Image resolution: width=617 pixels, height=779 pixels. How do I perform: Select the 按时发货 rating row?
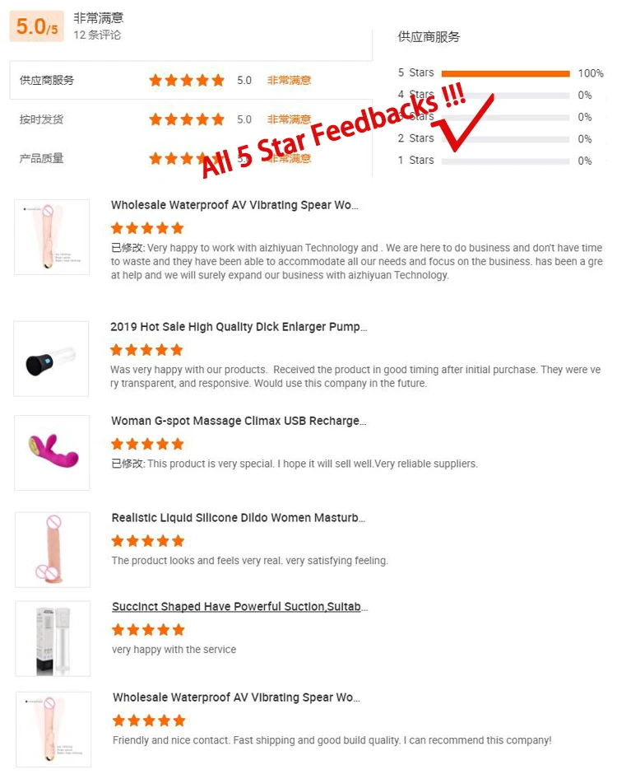pyautogui.click(x=191, y=119)
